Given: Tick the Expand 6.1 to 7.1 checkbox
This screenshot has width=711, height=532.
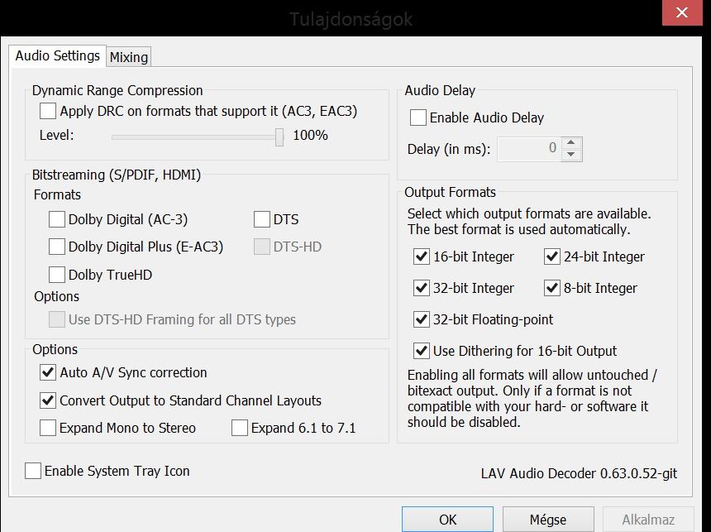Looking at the screenshot, I should point(240,428).
